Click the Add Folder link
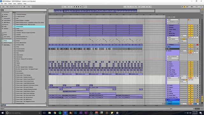 coord(7,45)
